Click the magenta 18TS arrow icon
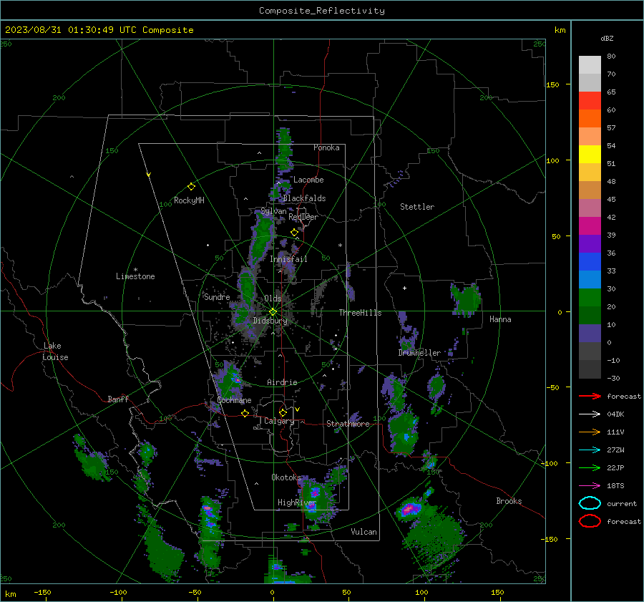 (590, 486)
